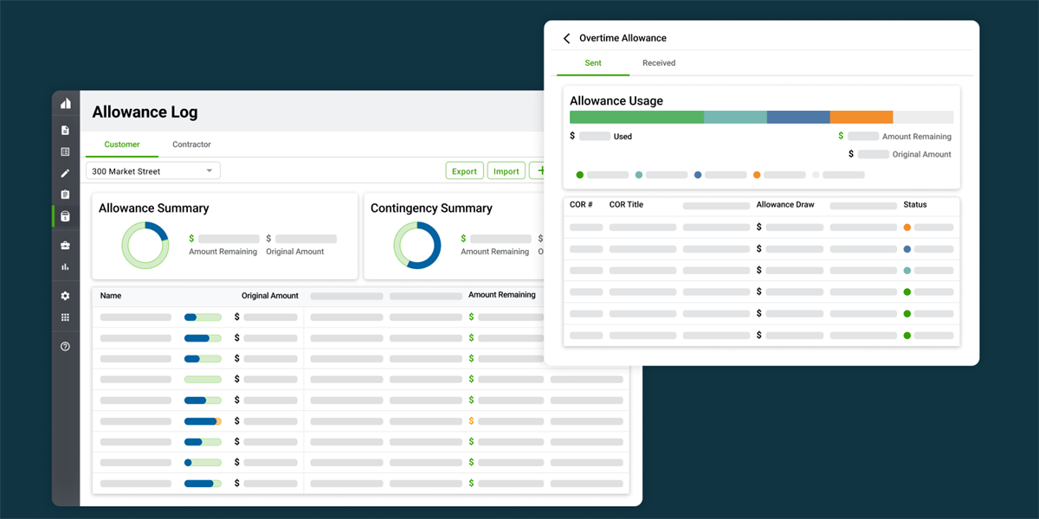Open the document page icon in sidebar
This screenshot has width=1039, height=519.
tap(66, 131)
